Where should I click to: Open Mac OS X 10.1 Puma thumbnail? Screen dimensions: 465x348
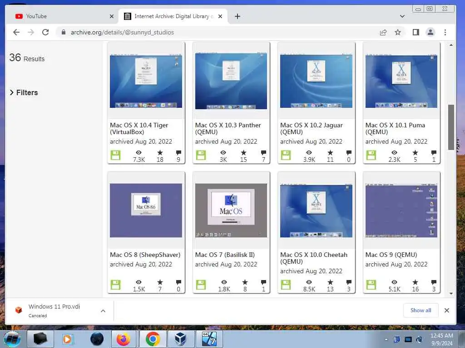tap(401, 81)
